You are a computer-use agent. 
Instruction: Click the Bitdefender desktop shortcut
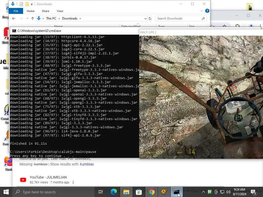[6, 35]
